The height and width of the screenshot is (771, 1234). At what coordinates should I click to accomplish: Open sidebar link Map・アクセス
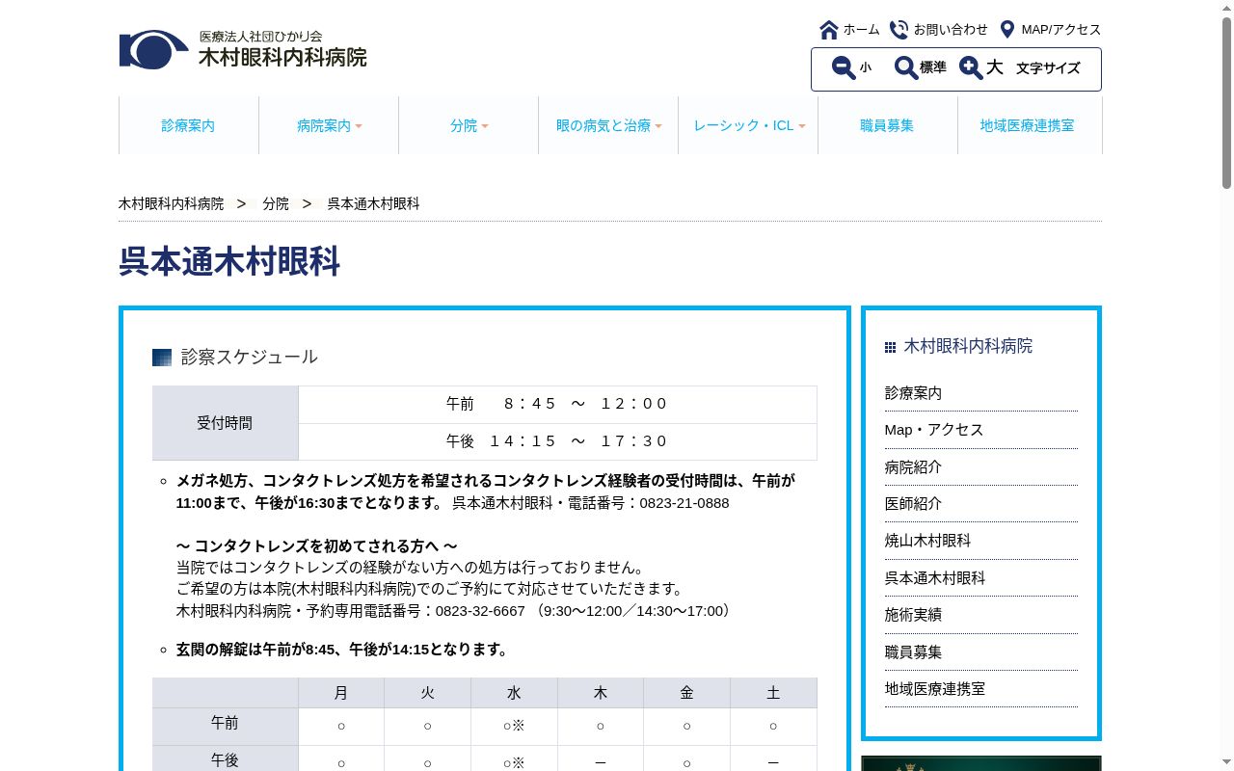tap(934, 430)
